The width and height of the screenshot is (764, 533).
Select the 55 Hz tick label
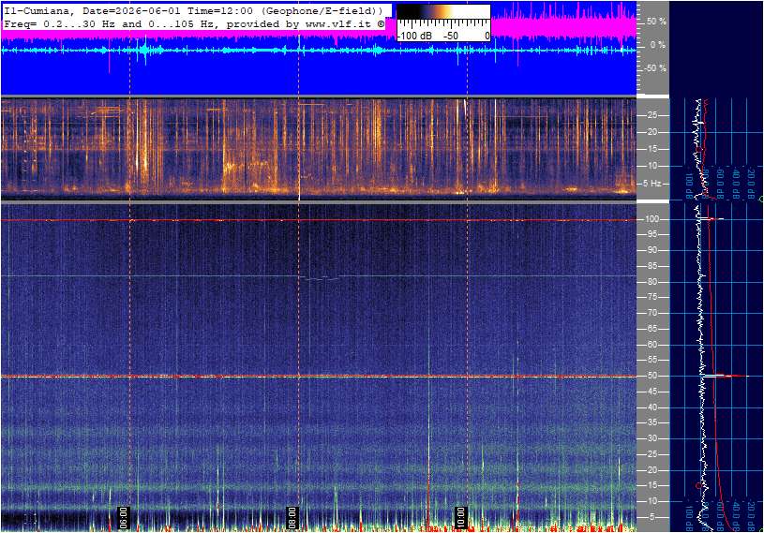pyautogui.click(x=652, y=361)
